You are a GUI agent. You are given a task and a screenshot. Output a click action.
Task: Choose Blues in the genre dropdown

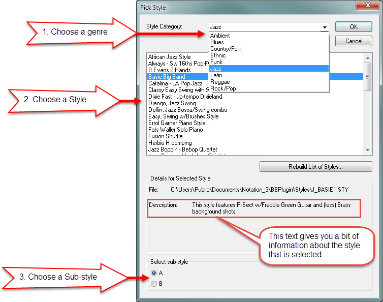click(x=217, y=42)
